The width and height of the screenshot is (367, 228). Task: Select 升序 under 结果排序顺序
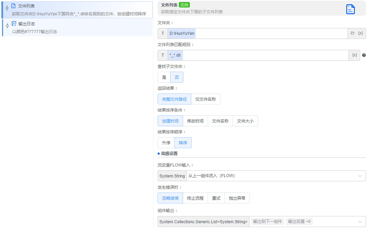coord(166,142)
